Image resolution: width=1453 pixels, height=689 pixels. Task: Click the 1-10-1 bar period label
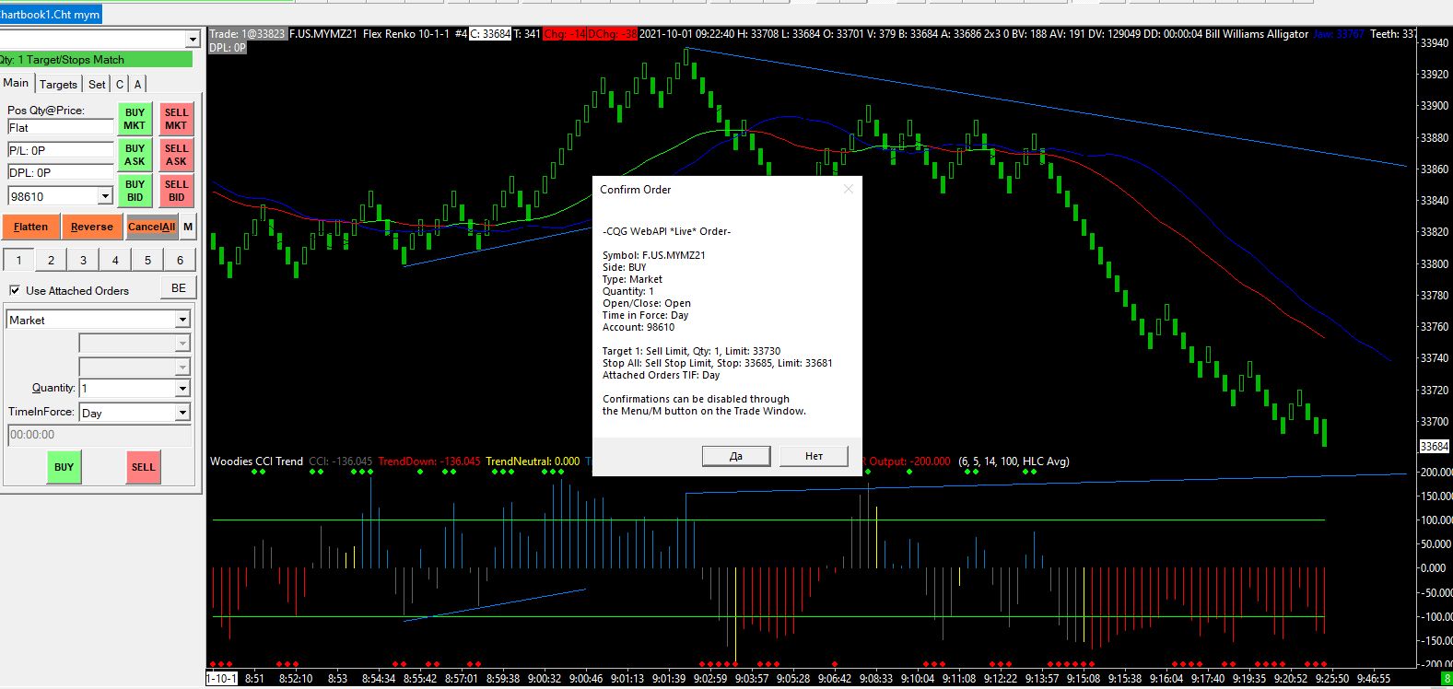pos(221,679)
